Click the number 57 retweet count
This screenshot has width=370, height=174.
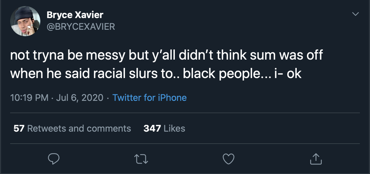[x=19, y=128]
